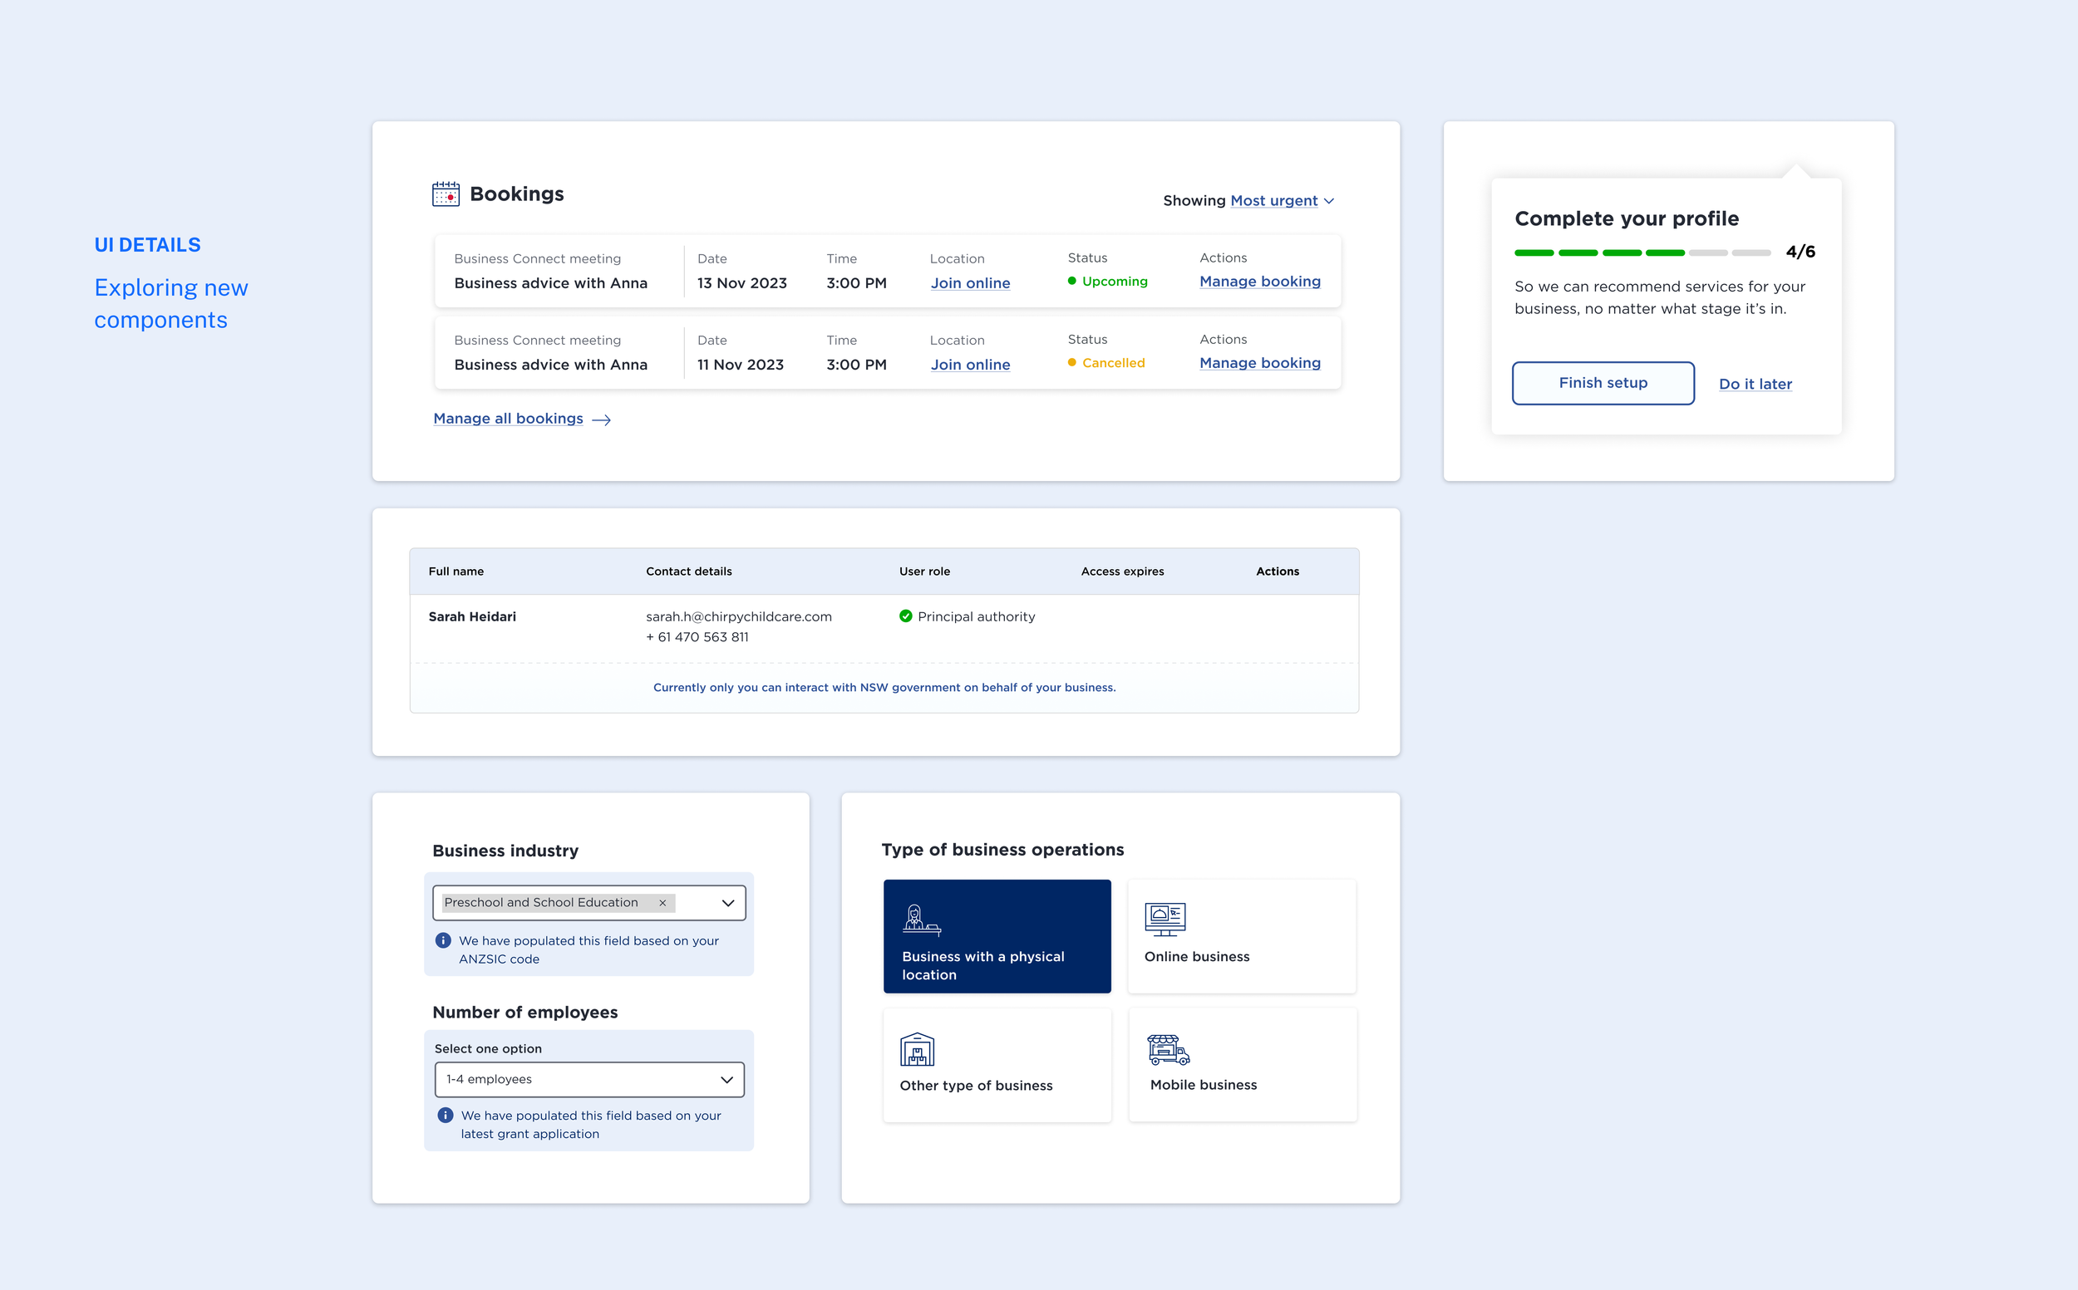This screenshot has height=1290, width=2078.
Task: Select the Online business option card
Action: [x=1241, y=937]
